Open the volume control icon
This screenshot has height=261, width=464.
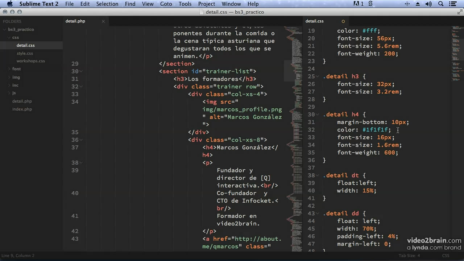click(428, 4)
